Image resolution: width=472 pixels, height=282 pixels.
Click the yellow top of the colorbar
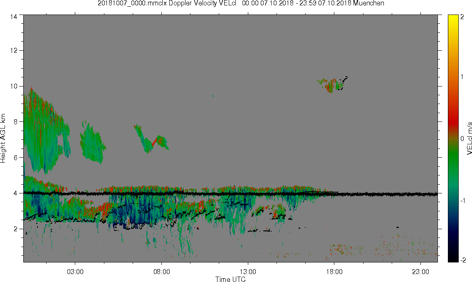point(453,20)
